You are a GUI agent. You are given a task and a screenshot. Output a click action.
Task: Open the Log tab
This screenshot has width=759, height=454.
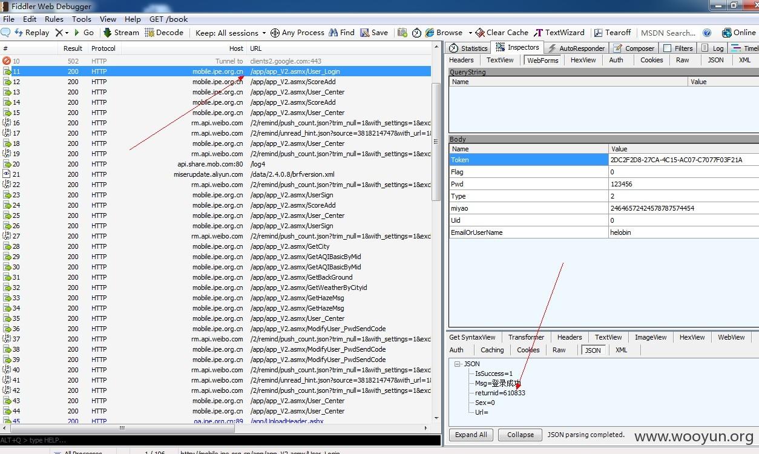click(x=712, y=48)
